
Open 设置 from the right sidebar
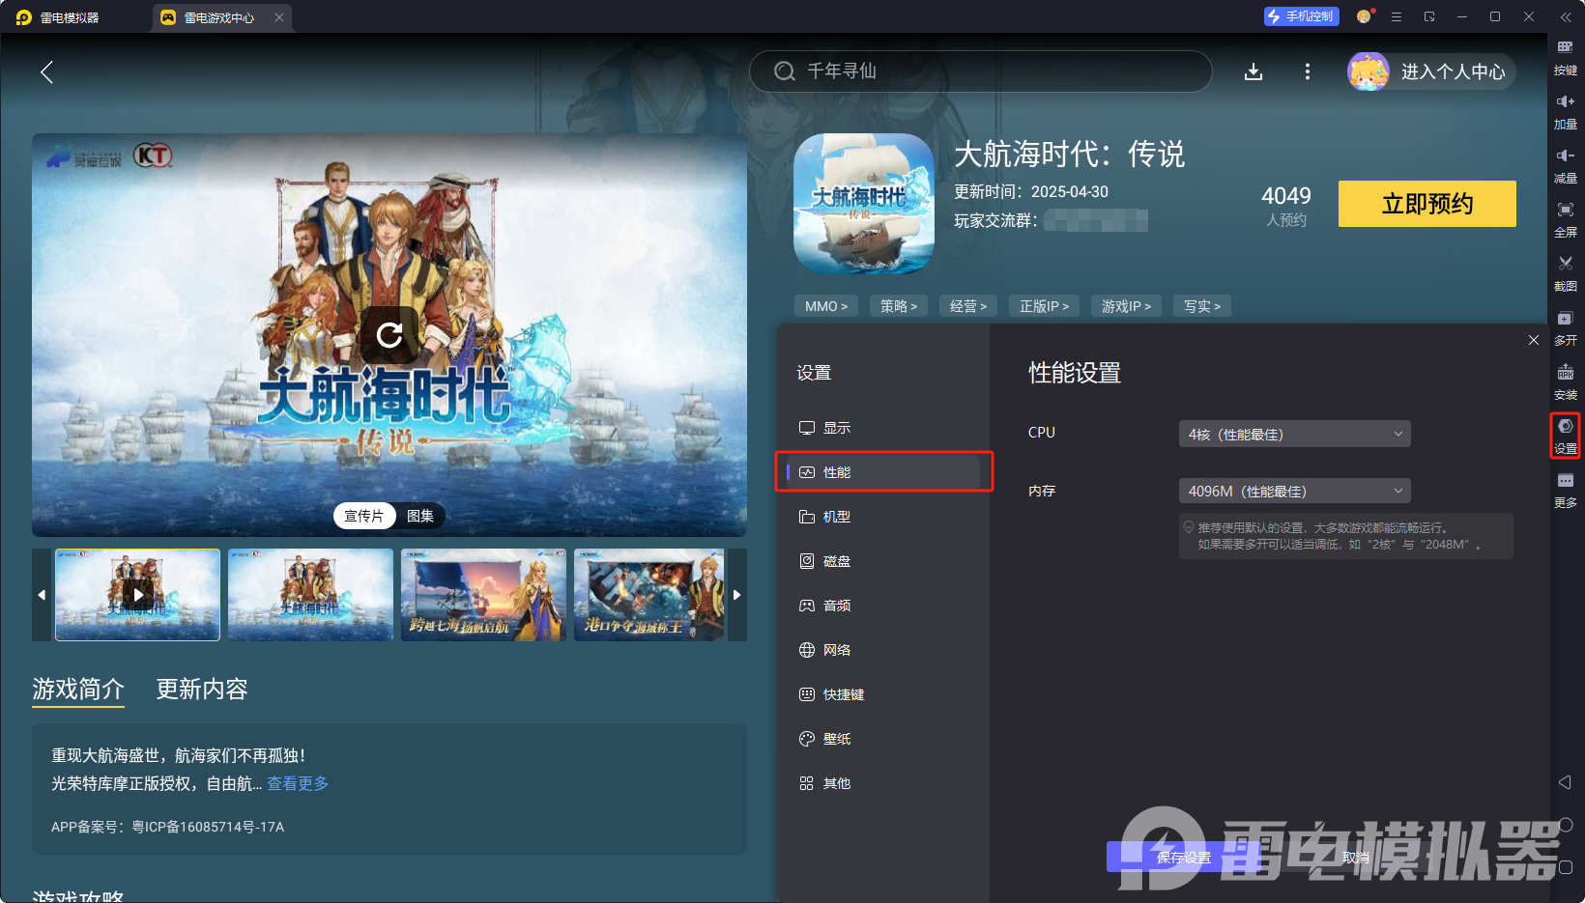coord(1565,435)
